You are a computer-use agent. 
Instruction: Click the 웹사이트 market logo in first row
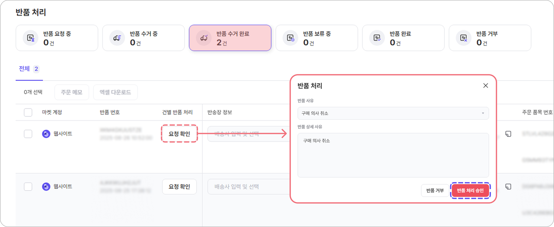(46, 134)
